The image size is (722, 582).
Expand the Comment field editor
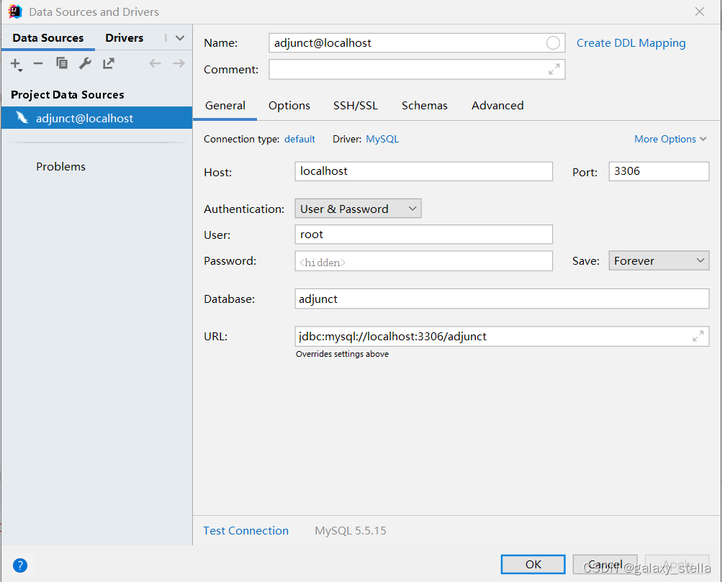coord(554,69)
